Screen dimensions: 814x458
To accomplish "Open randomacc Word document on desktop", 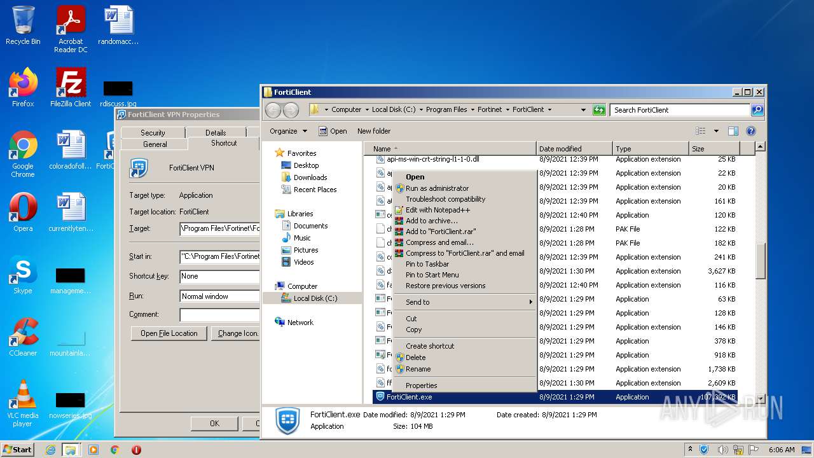I will coord(118,25).
